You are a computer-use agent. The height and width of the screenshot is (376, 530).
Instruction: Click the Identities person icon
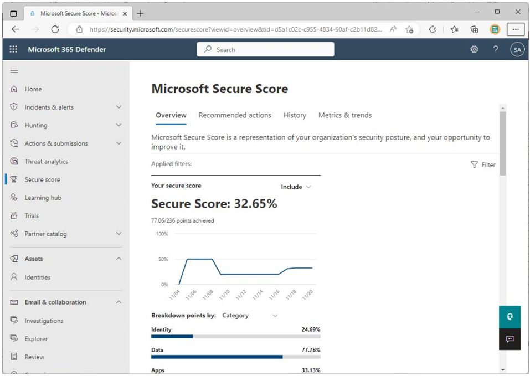point(14,277)
